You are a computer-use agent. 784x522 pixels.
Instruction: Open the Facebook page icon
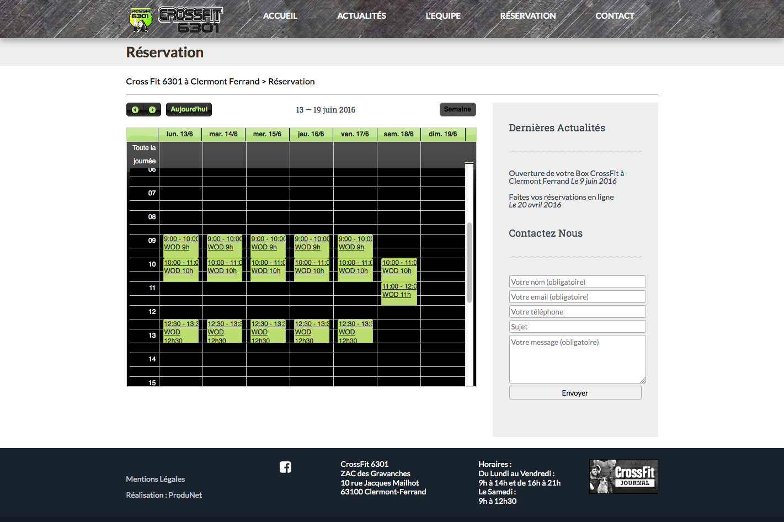[x=285, y=467]
